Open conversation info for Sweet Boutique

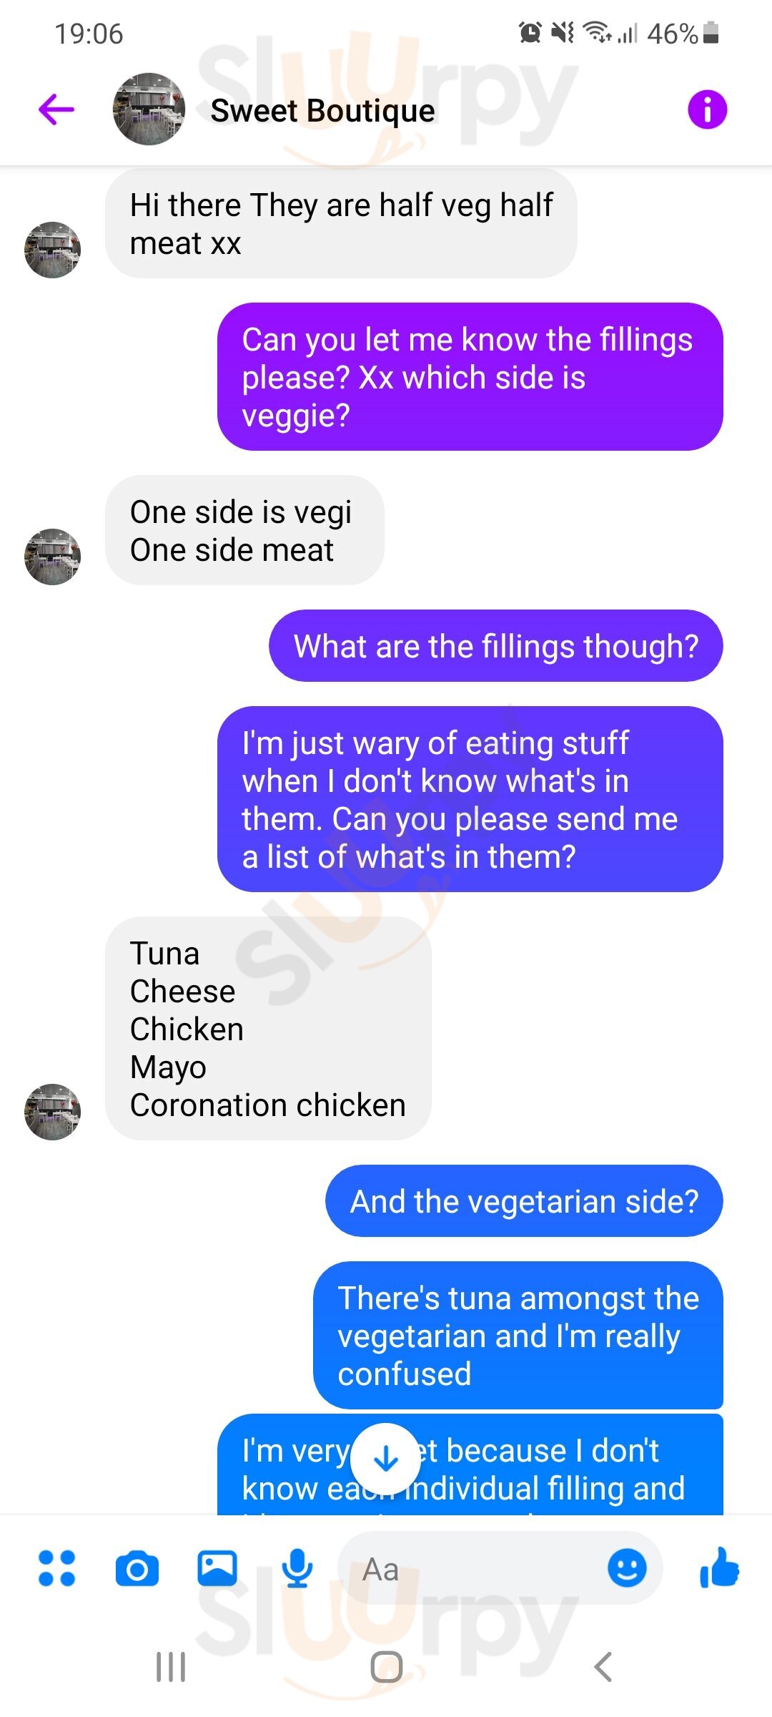pyautogui.click(x=707, y=110)
